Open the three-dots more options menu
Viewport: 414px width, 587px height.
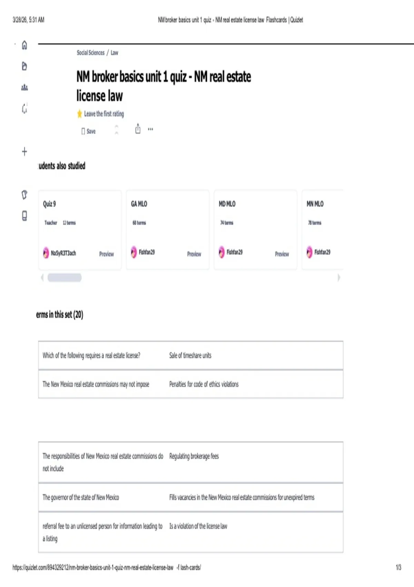coord(150,129)
